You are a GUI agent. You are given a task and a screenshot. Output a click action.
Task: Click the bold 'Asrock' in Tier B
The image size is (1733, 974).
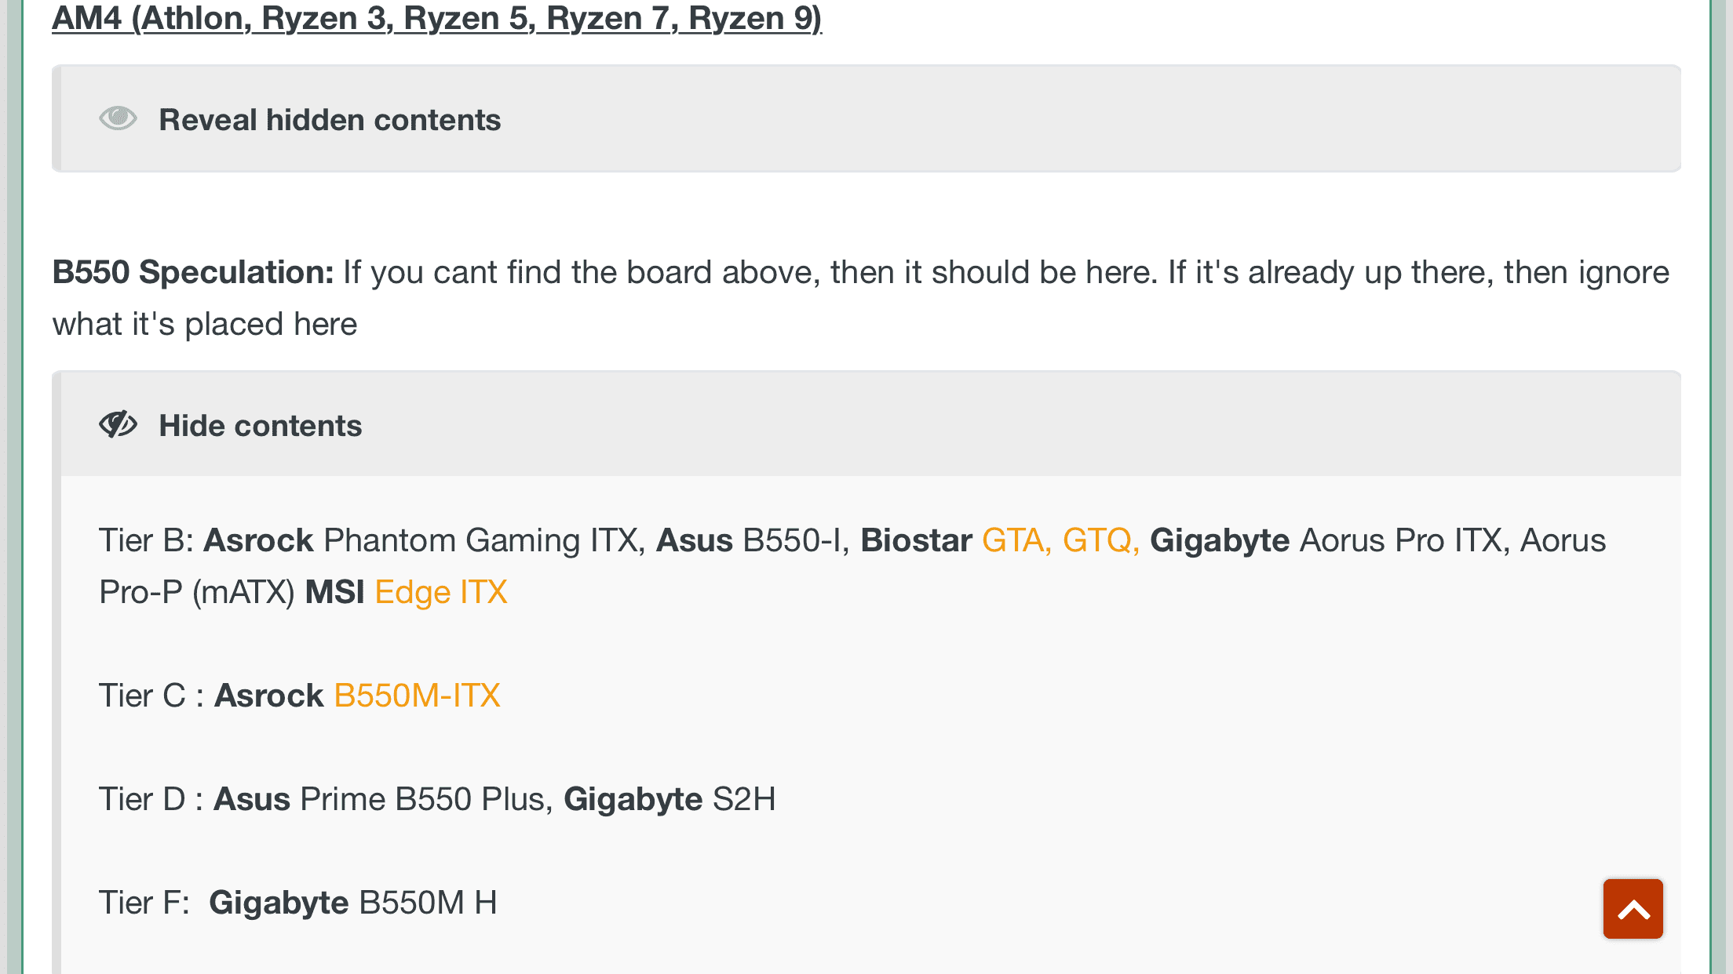click(x=258, y=540)
